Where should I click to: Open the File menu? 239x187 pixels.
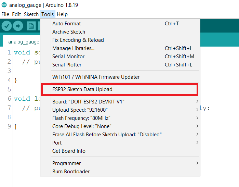pyautogui.click(x=5, y=14)
